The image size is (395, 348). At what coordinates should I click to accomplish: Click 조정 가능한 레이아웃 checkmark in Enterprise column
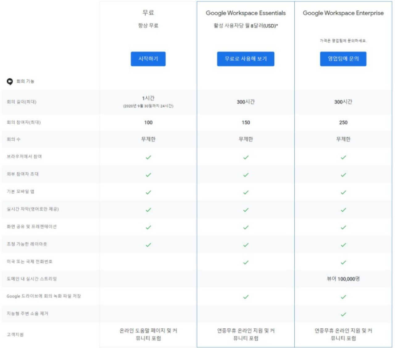pyautogui.click(x=343, y=245)
